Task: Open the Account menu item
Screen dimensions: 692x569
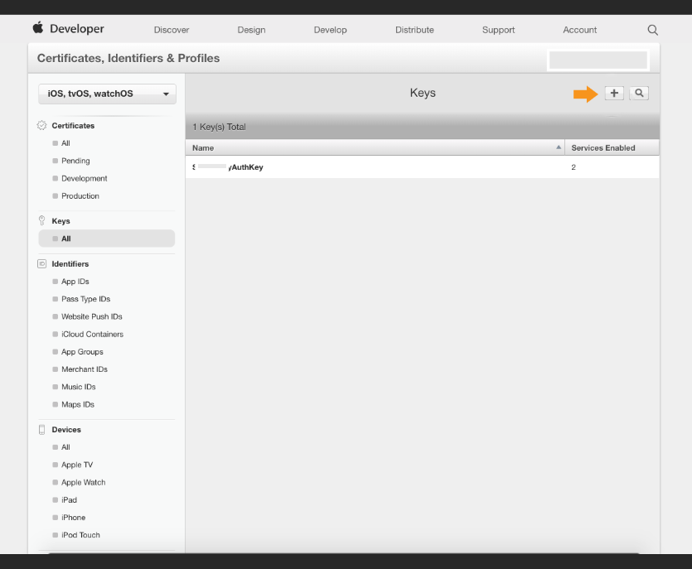Action: [x=579, y=30]
